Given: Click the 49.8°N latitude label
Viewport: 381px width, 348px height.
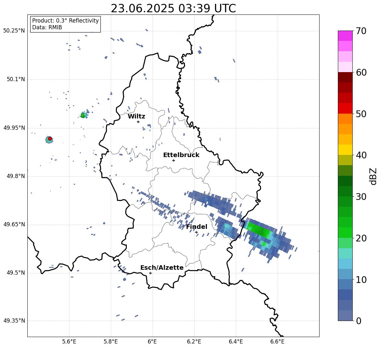Looking at the screenshot, I should coord(16,176).
